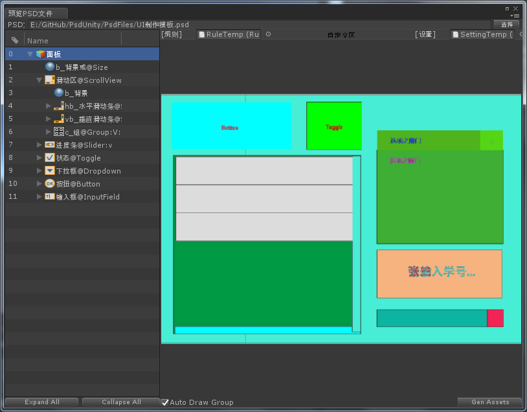Click the Expand All button

42,402
